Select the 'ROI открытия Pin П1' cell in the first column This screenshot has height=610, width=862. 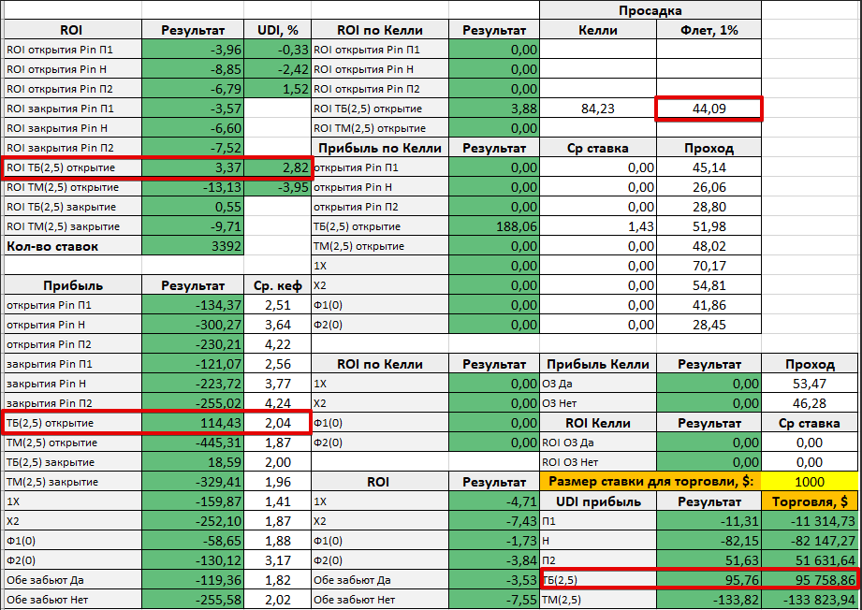[x=73, y=50]
